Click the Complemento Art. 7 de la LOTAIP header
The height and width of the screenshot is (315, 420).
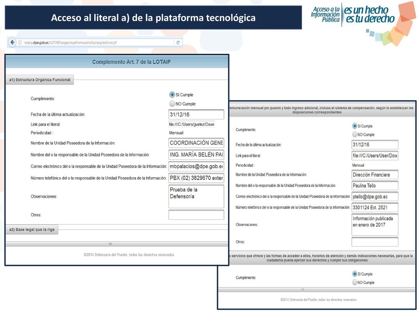[131, 62]
